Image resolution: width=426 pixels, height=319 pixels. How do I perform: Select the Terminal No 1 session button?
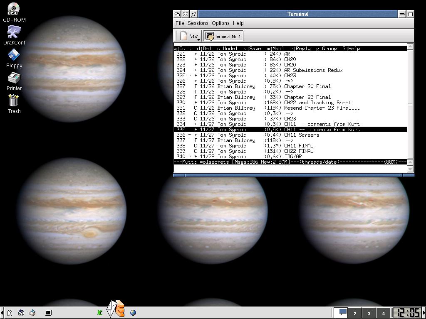[x=223, y=36]
